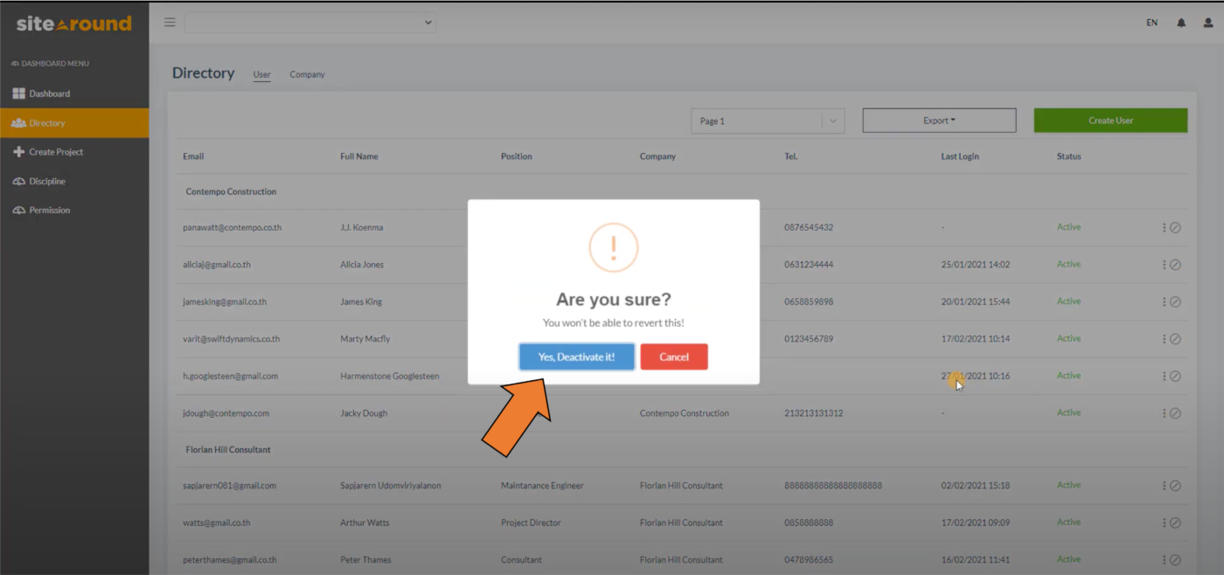This screenshot has width=1224, height=575.
Task: Select the Directory people icon in sidebar
Action: (18, 122)
